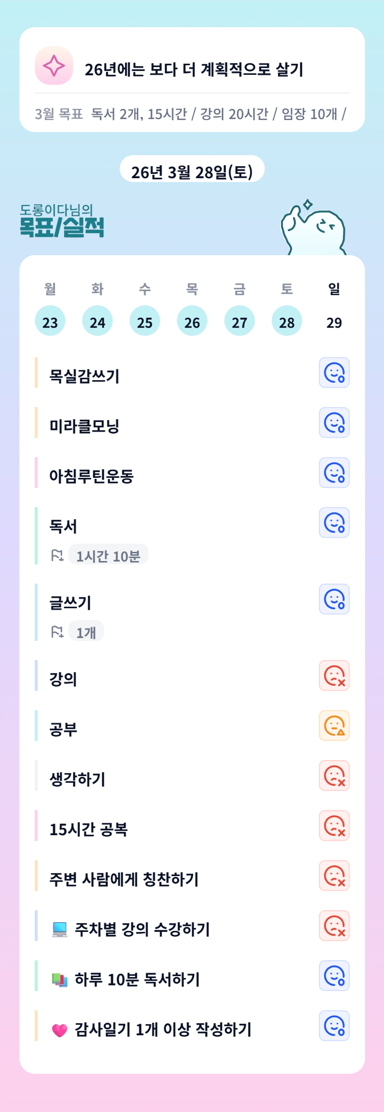
Task: Select Monday the 23rd in week strip
Action: click(x=50, y=321)
